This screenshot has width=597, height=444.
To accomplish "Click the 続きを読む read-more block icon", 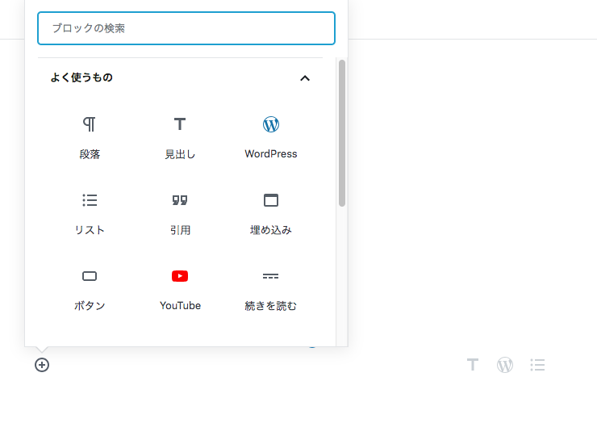I will point(271,276).
